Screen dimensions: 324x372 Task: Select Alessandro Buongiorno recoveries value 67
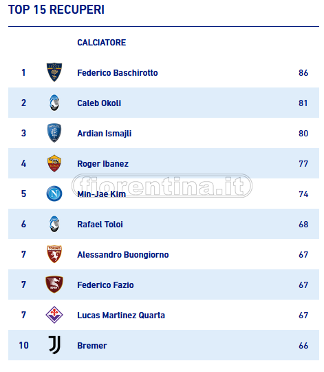(303, 255)
